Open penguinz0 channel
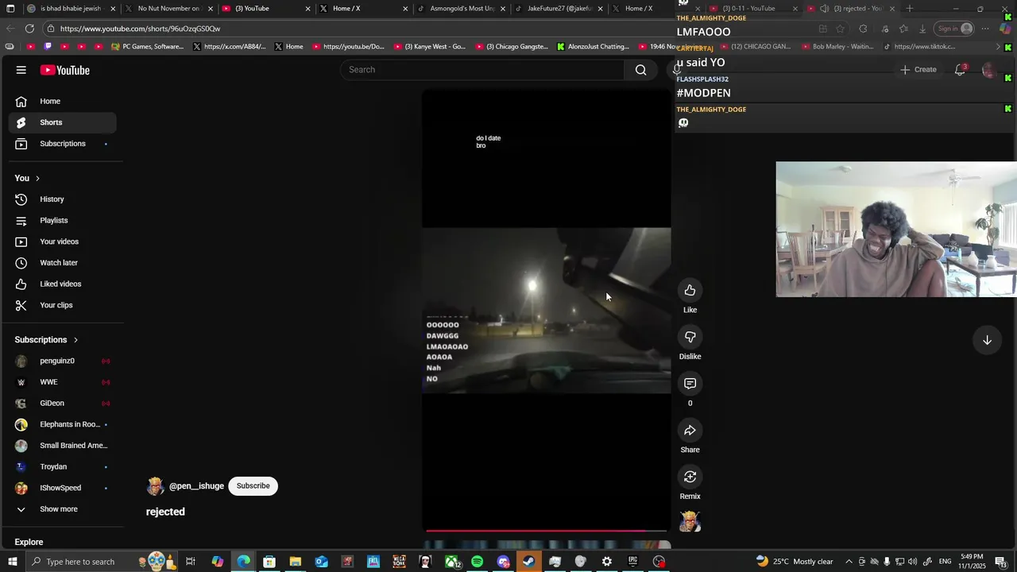 62,361
